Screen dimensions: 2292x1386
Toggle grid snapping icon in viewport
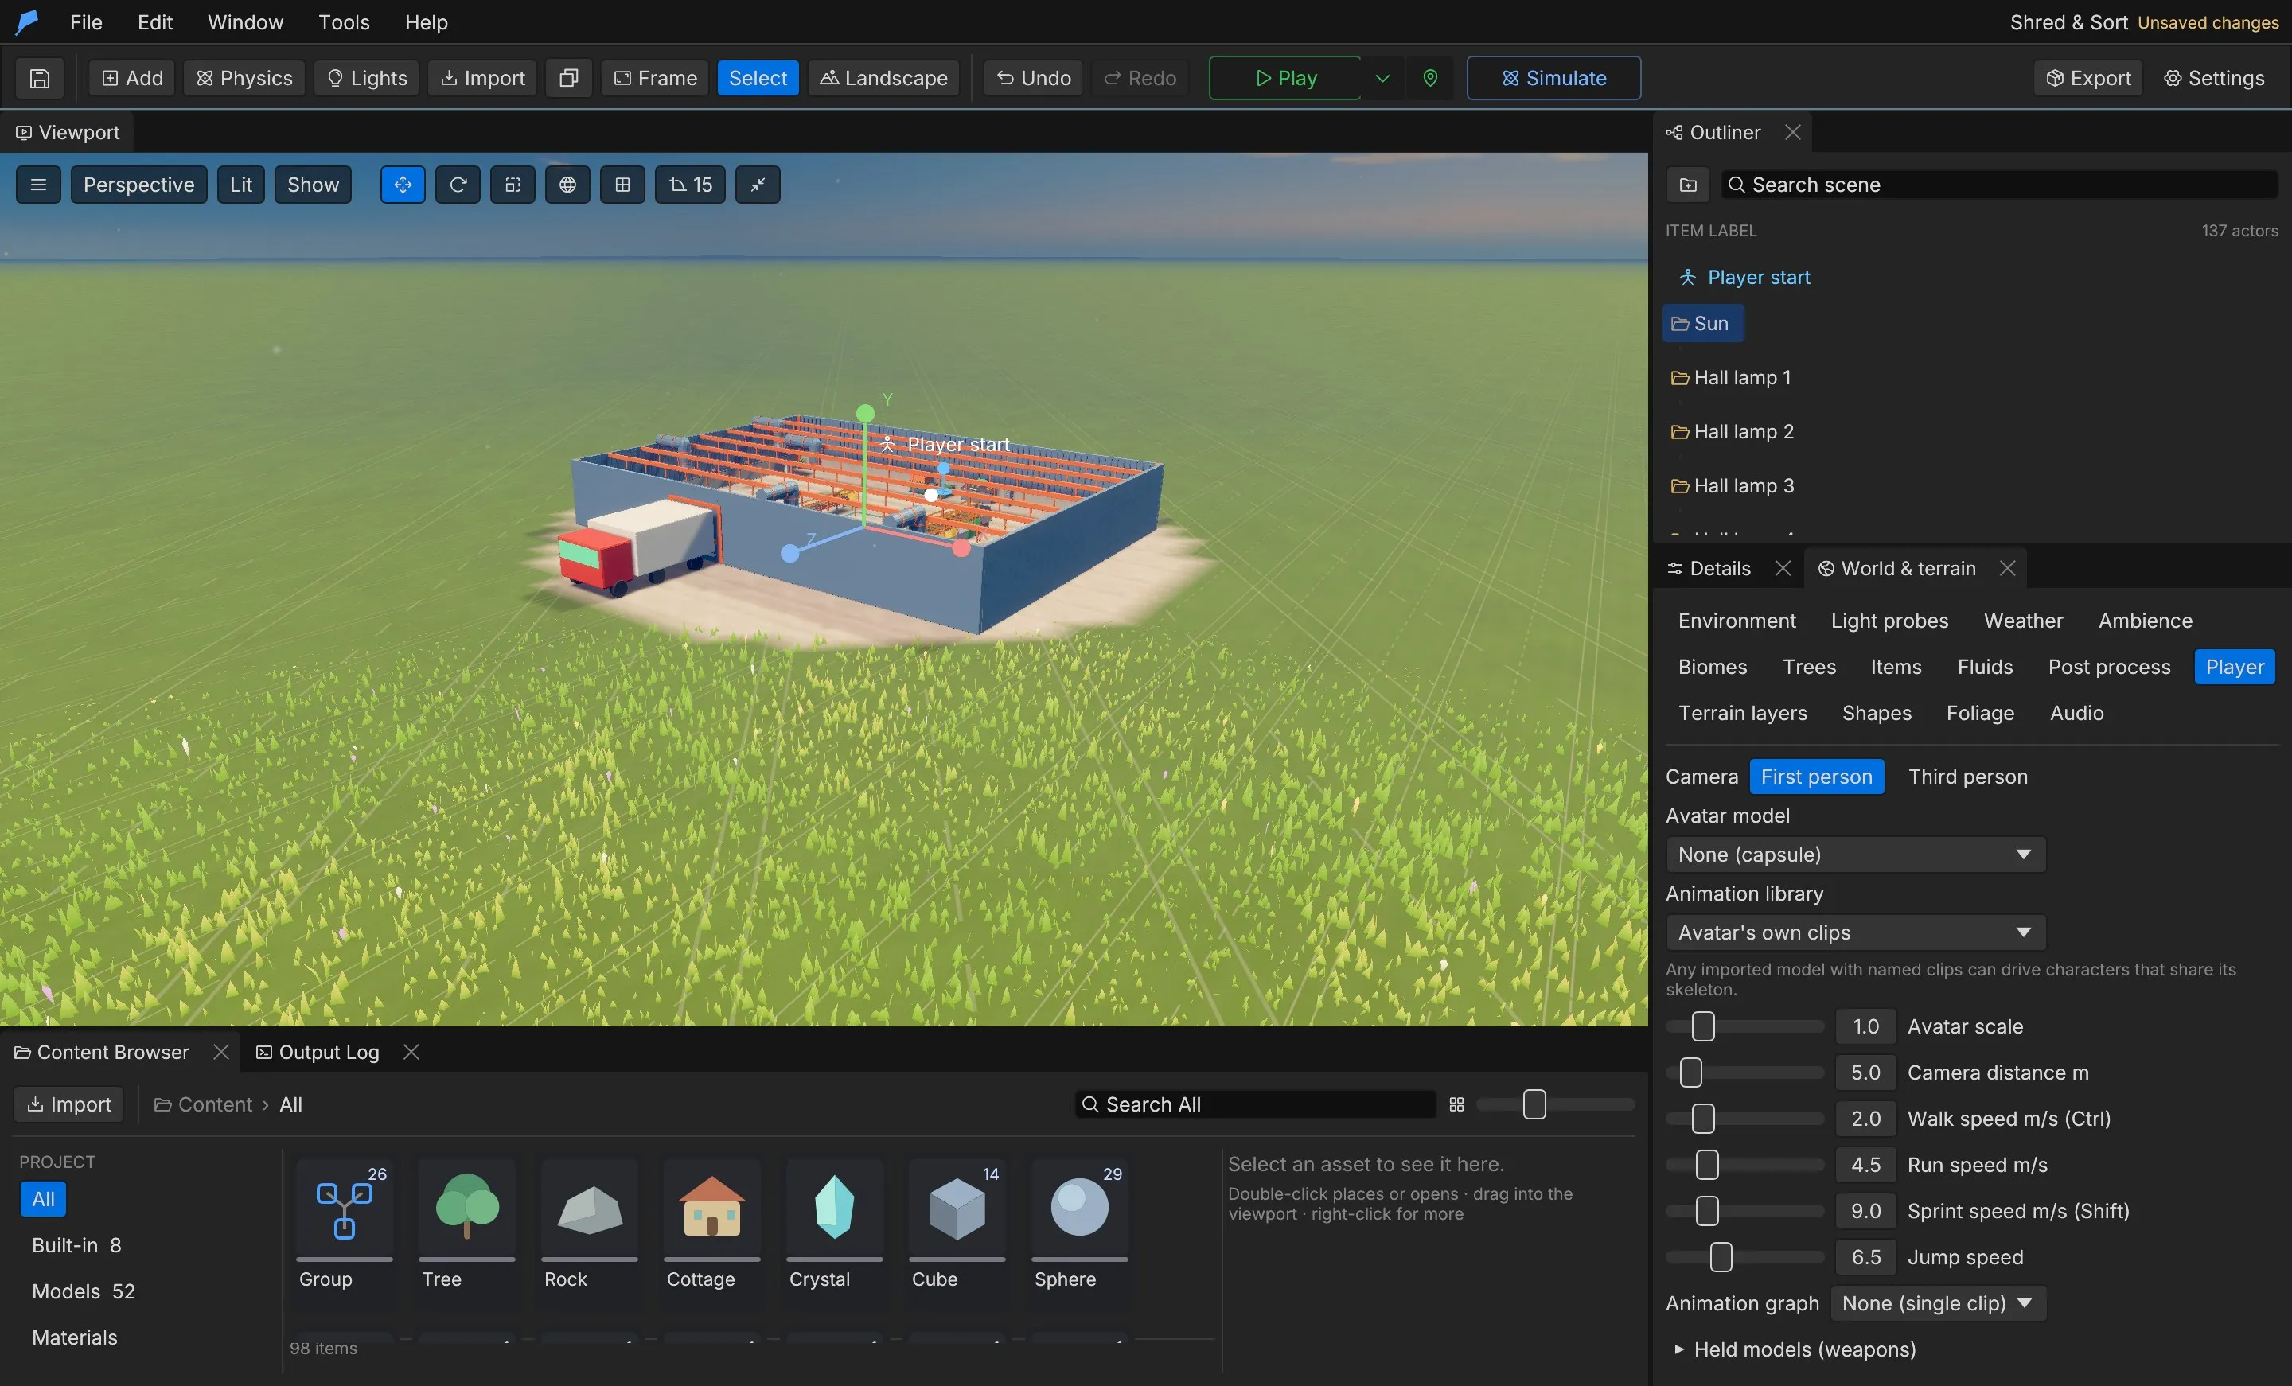(622, 185)
